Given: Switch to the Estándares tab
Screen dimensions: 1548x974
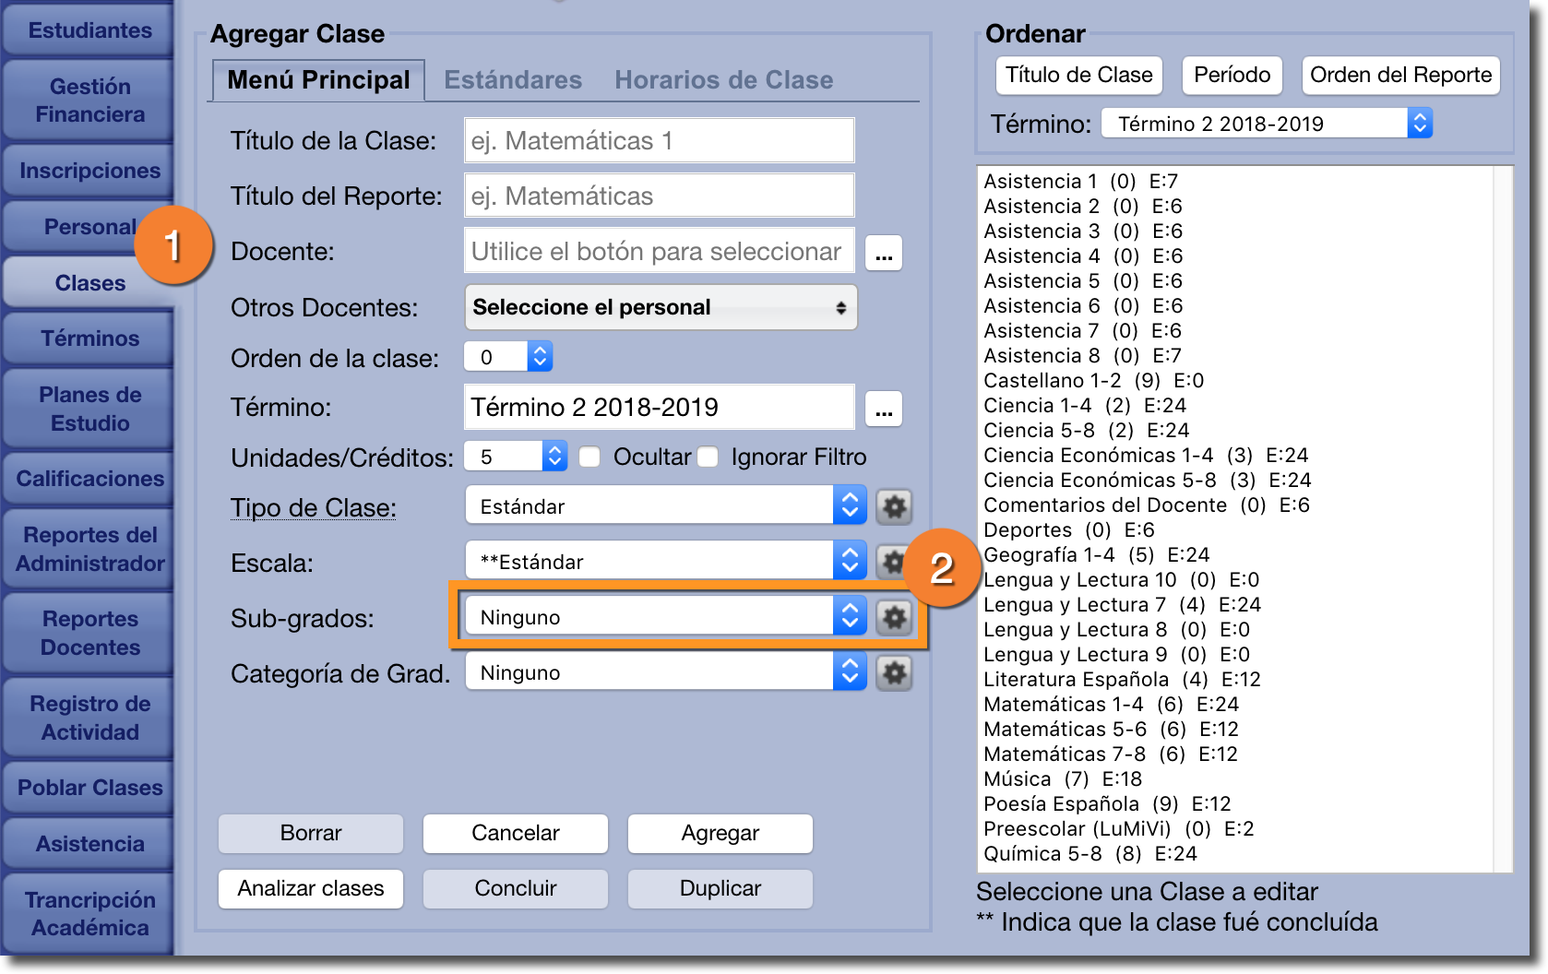Looking at the screenshot, I should pyautogui.click(x=513, y=80).
